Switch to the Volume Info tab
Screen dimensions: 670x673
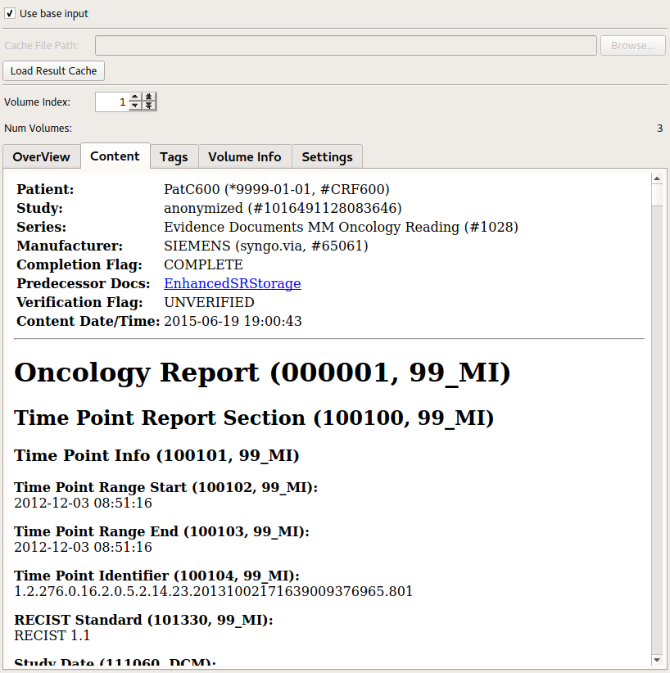pos(244,157)
